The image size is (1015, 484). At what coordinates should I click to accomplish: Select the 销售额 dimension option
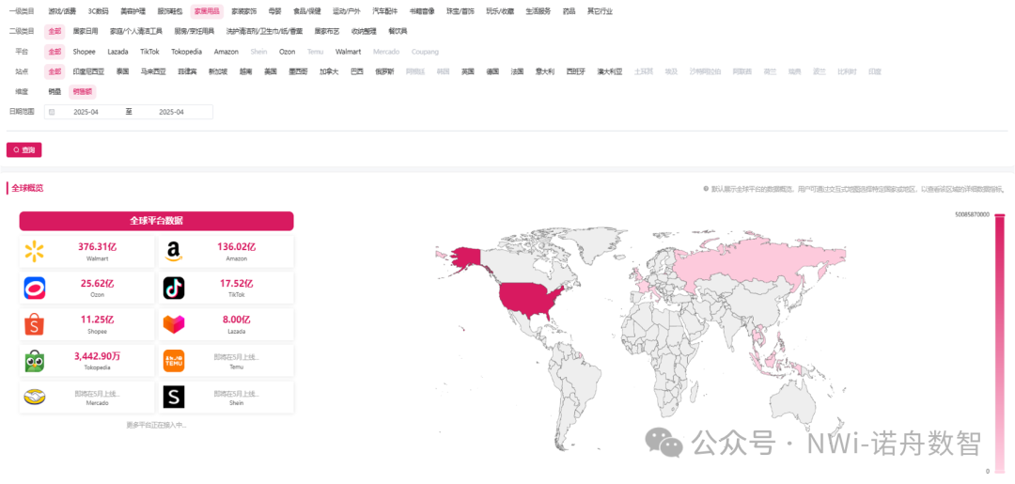pos(83,91)
